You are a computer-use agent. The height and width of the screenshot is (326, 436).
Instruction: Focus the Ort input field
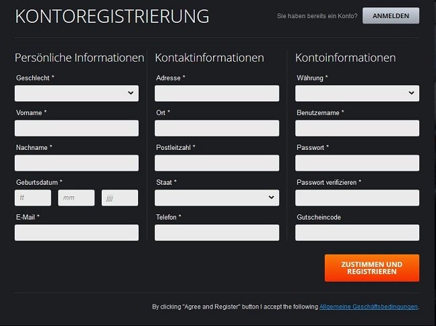(217, 128)
